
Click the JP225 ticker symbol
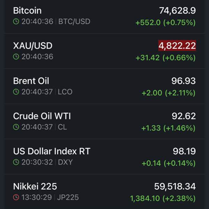[x=68, y=198]
